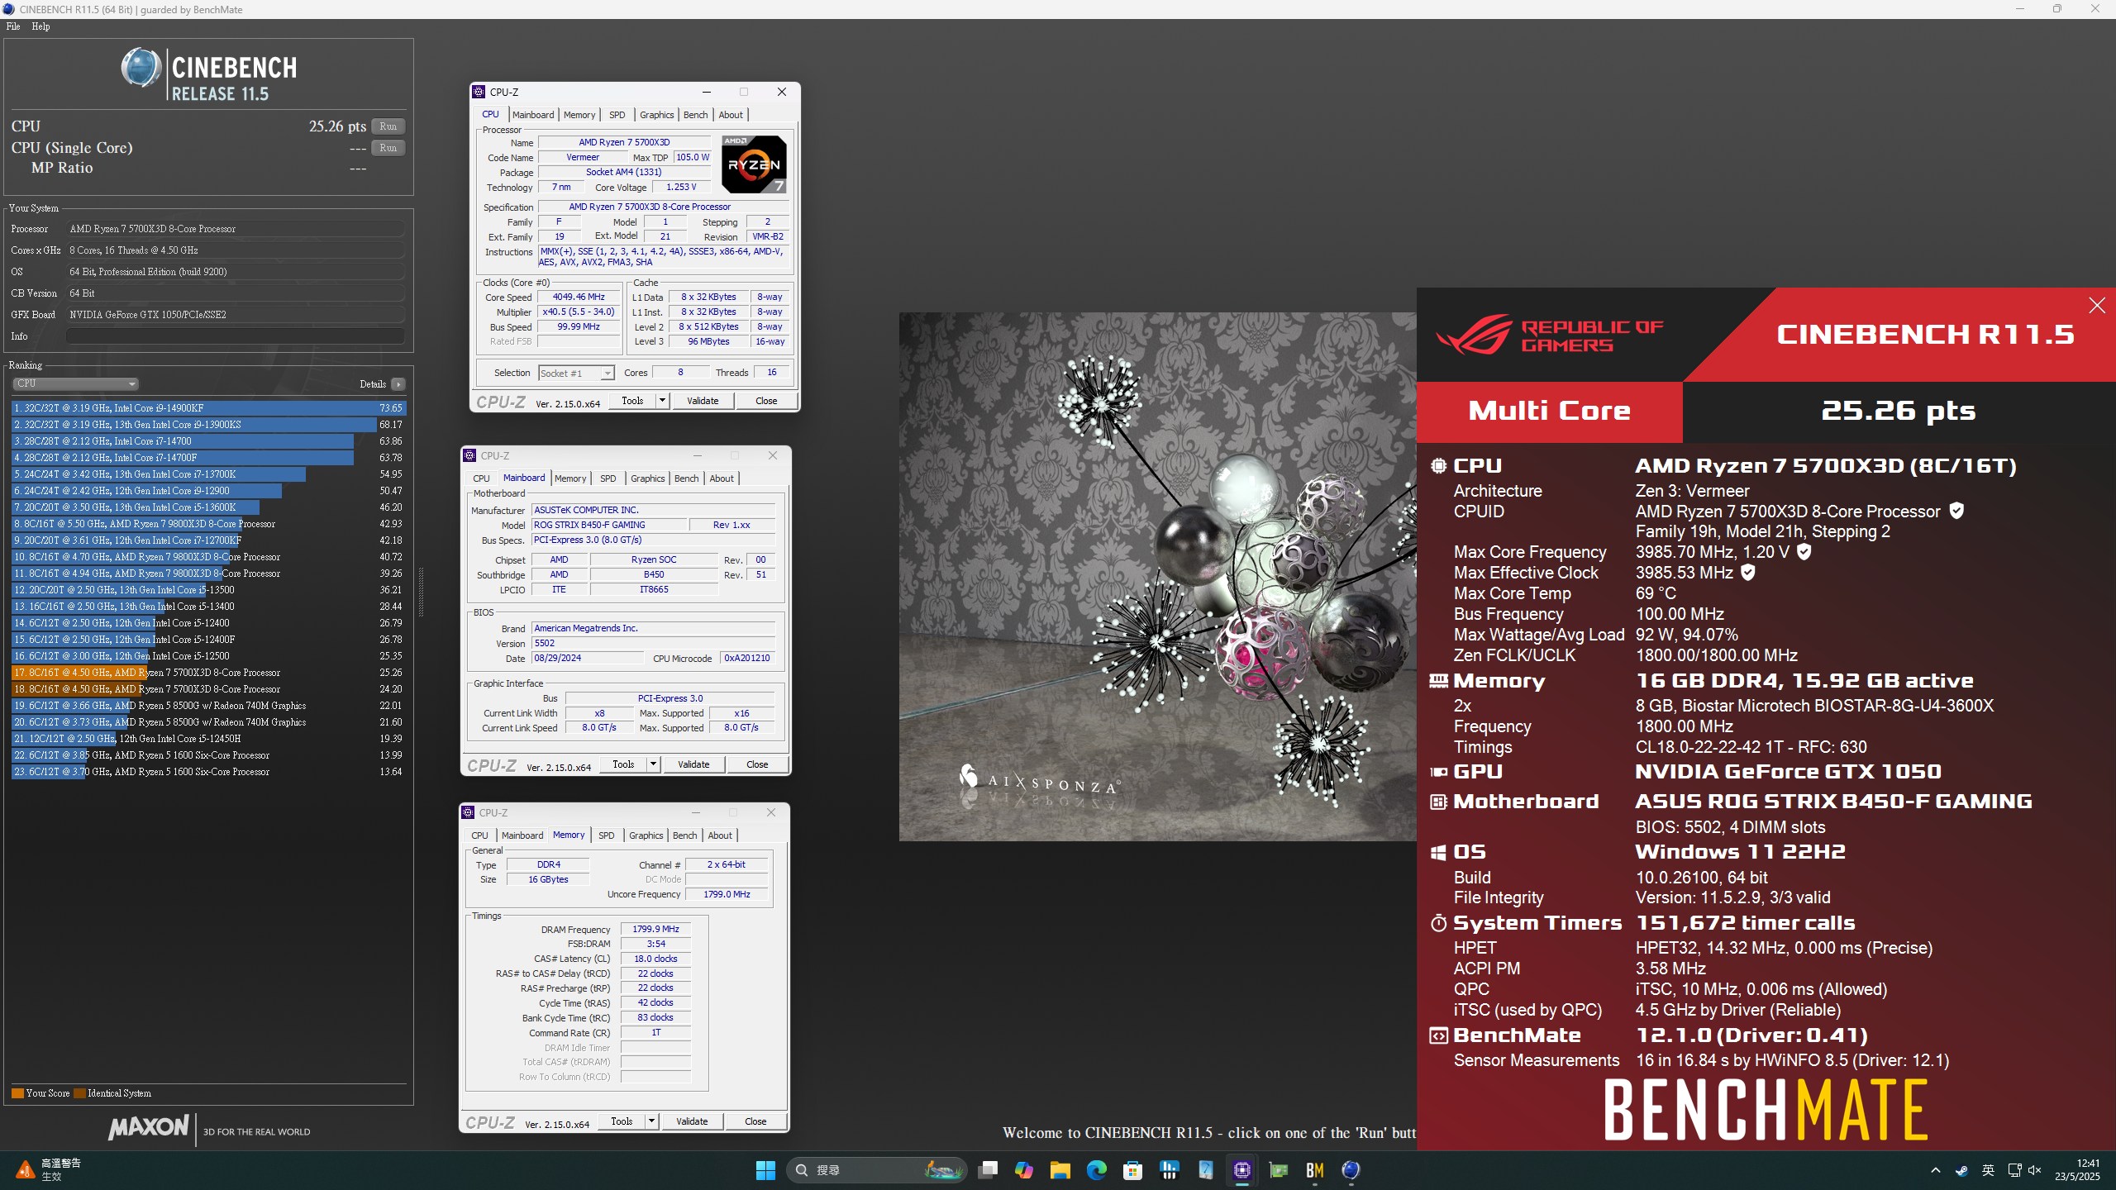
Task: Select ranking row 23 Ryzen 5 1600
Action: 208,772
